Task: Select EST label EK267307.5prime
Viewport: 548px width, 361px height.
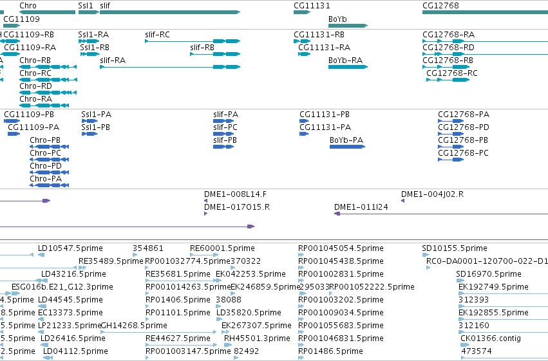Action: pos(256,326)
